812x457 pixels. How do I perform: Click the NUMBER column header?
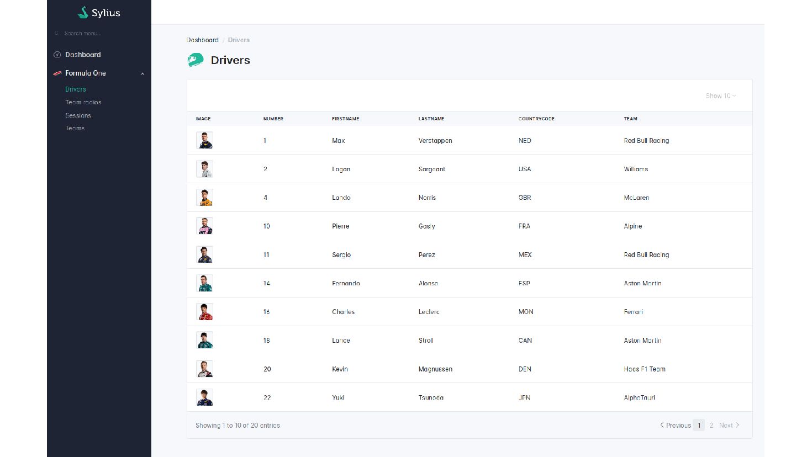tap(273, 119)
